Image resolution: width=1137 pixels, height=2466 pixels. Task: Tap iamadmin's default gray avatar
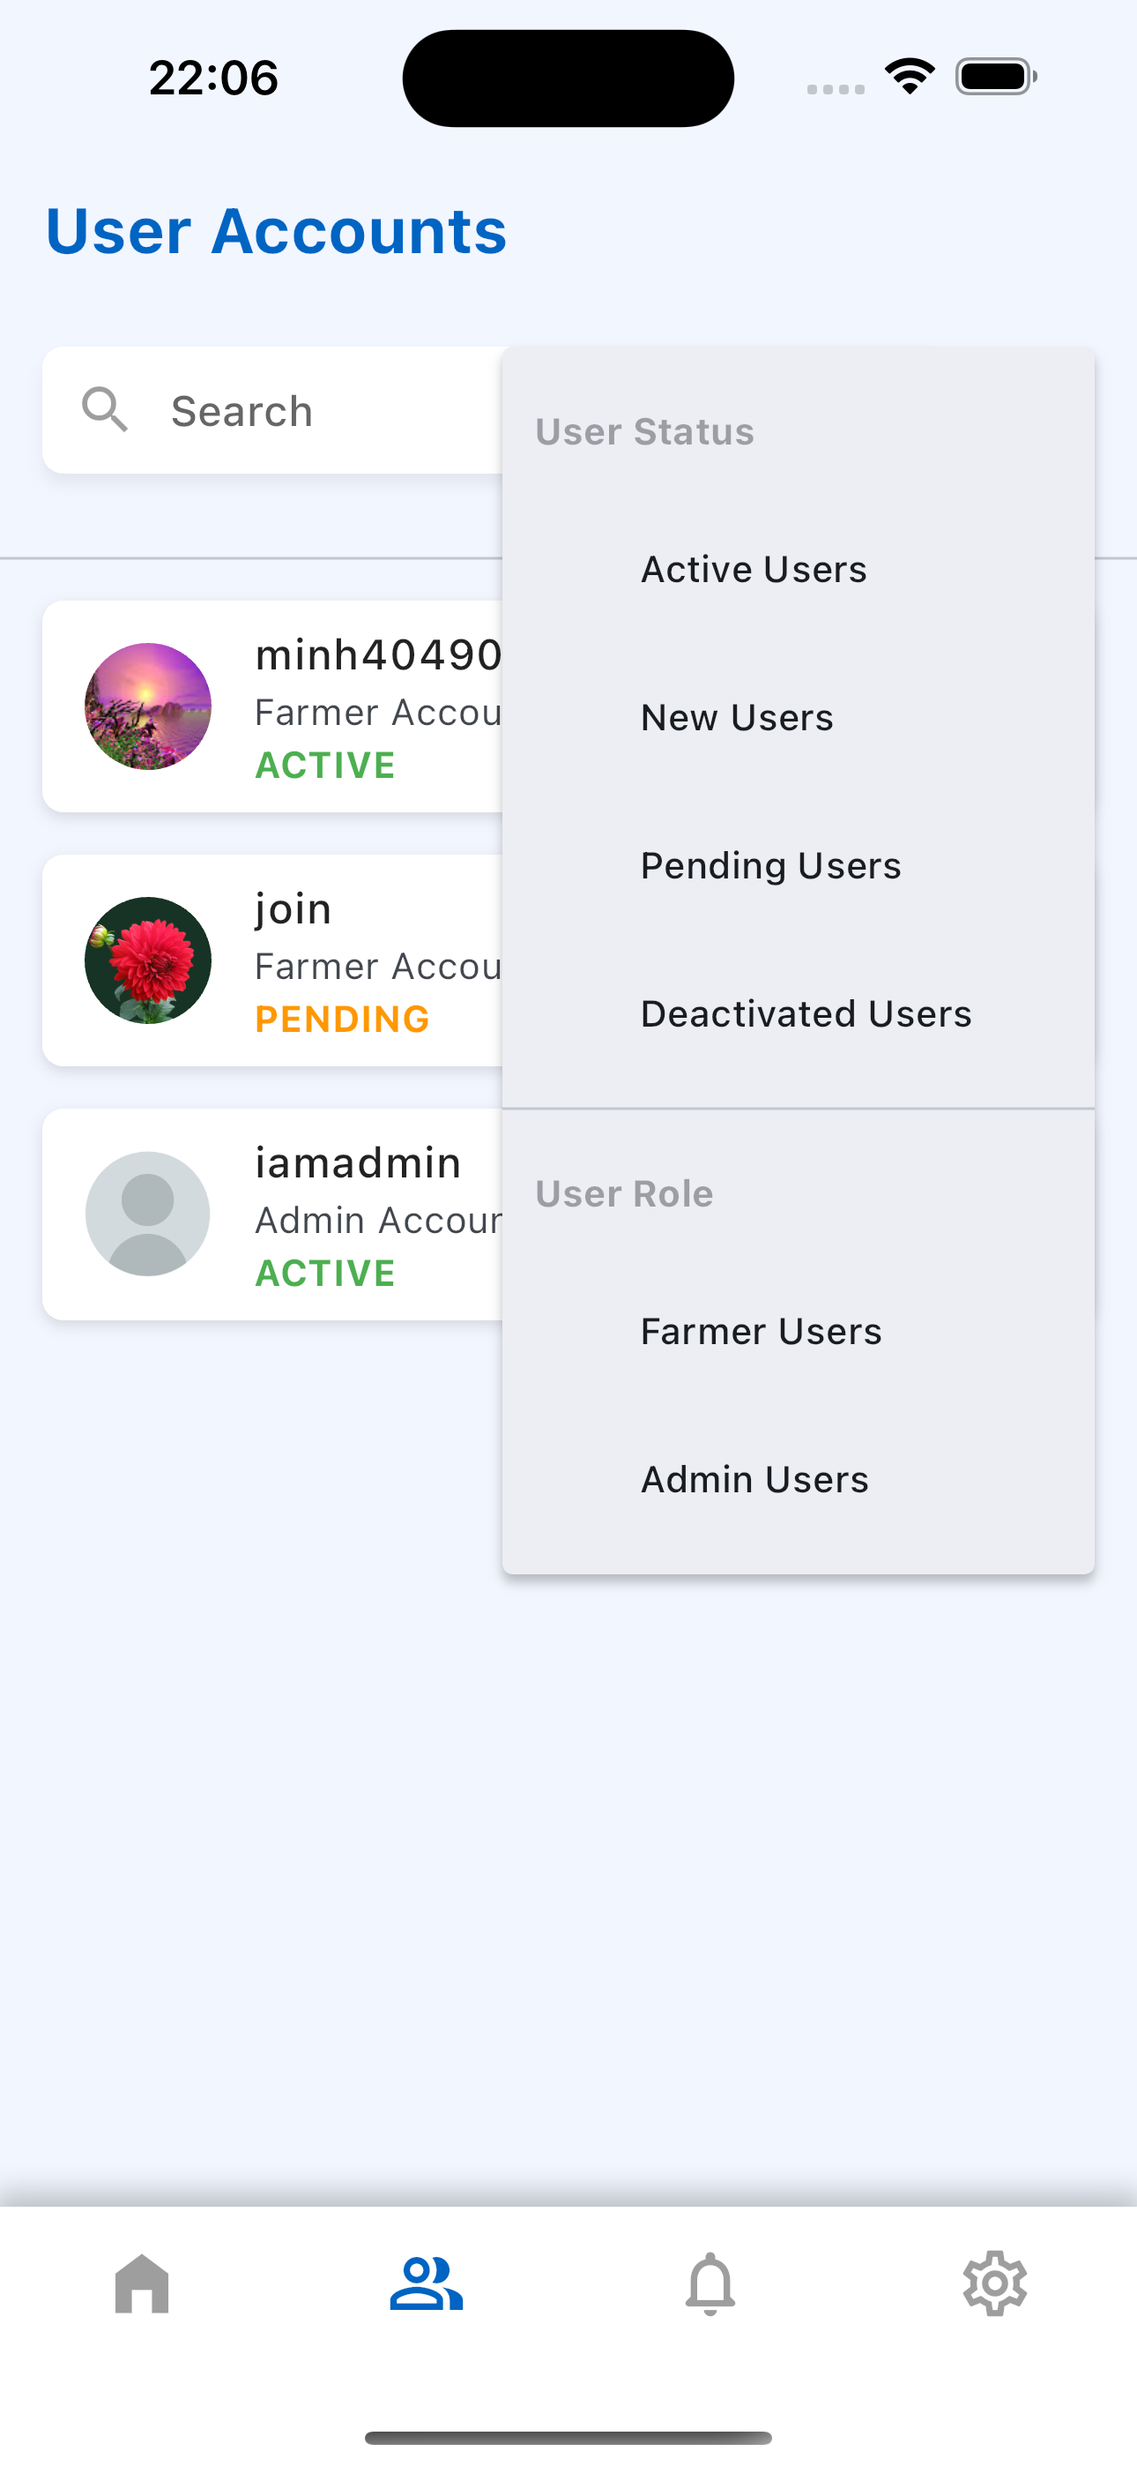click(147, 1214)
